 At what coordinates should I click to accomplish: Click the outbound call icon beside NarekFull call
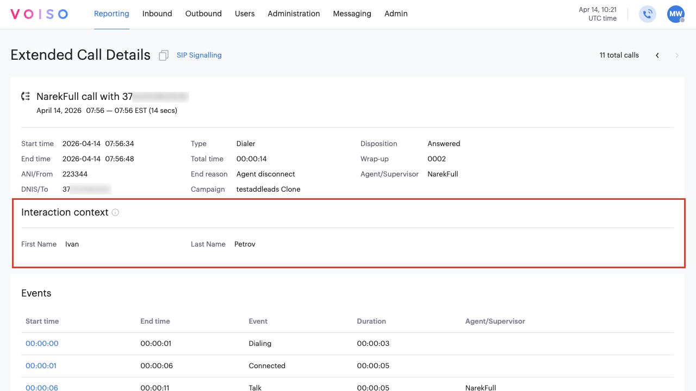[25, 96]
